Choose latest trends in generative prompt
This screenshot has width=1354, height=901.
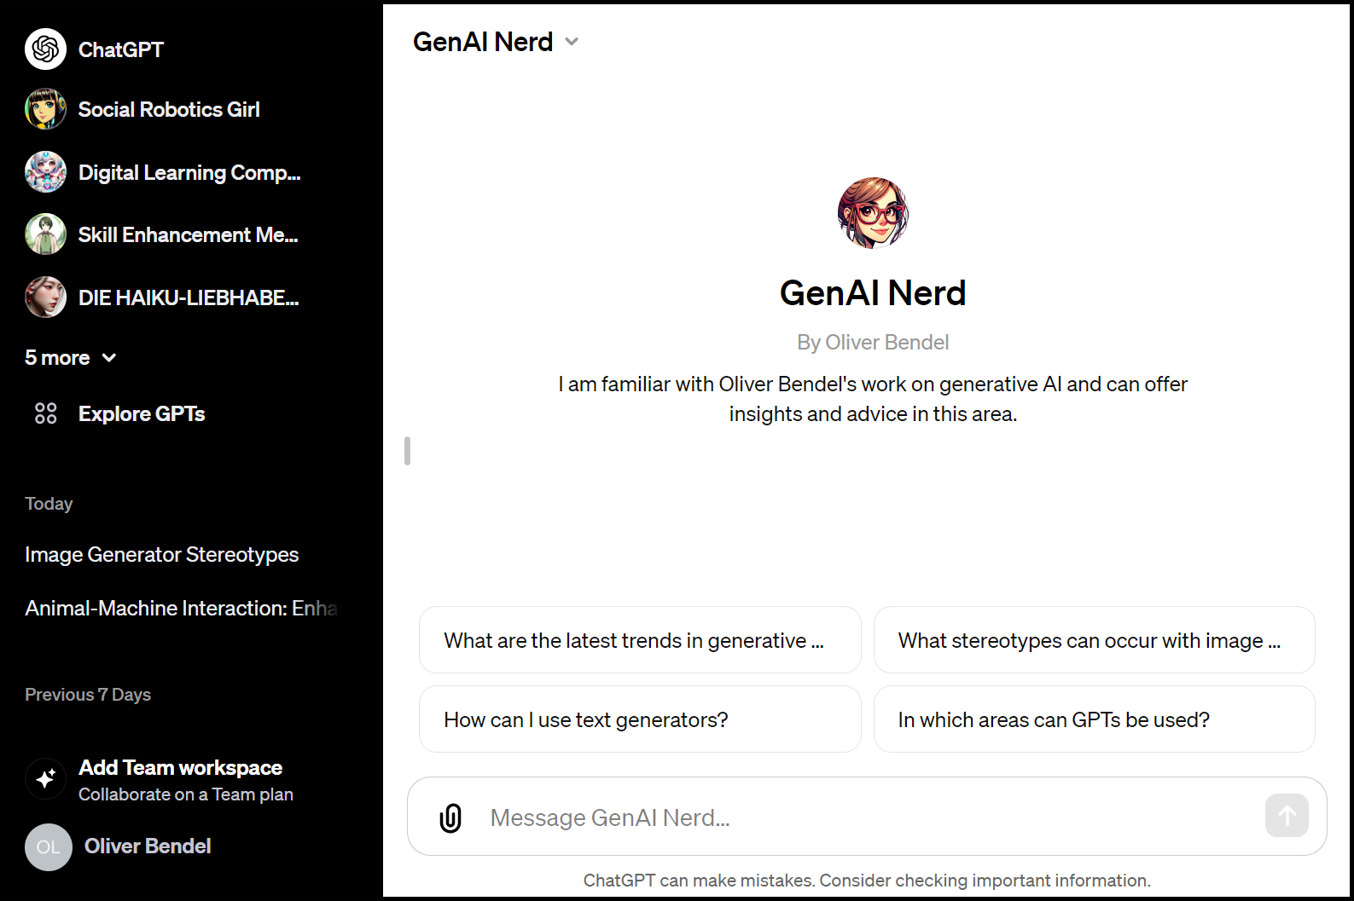[x=640, y=640]
